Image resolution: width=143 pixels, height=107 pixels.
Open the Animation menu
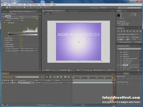35,5
